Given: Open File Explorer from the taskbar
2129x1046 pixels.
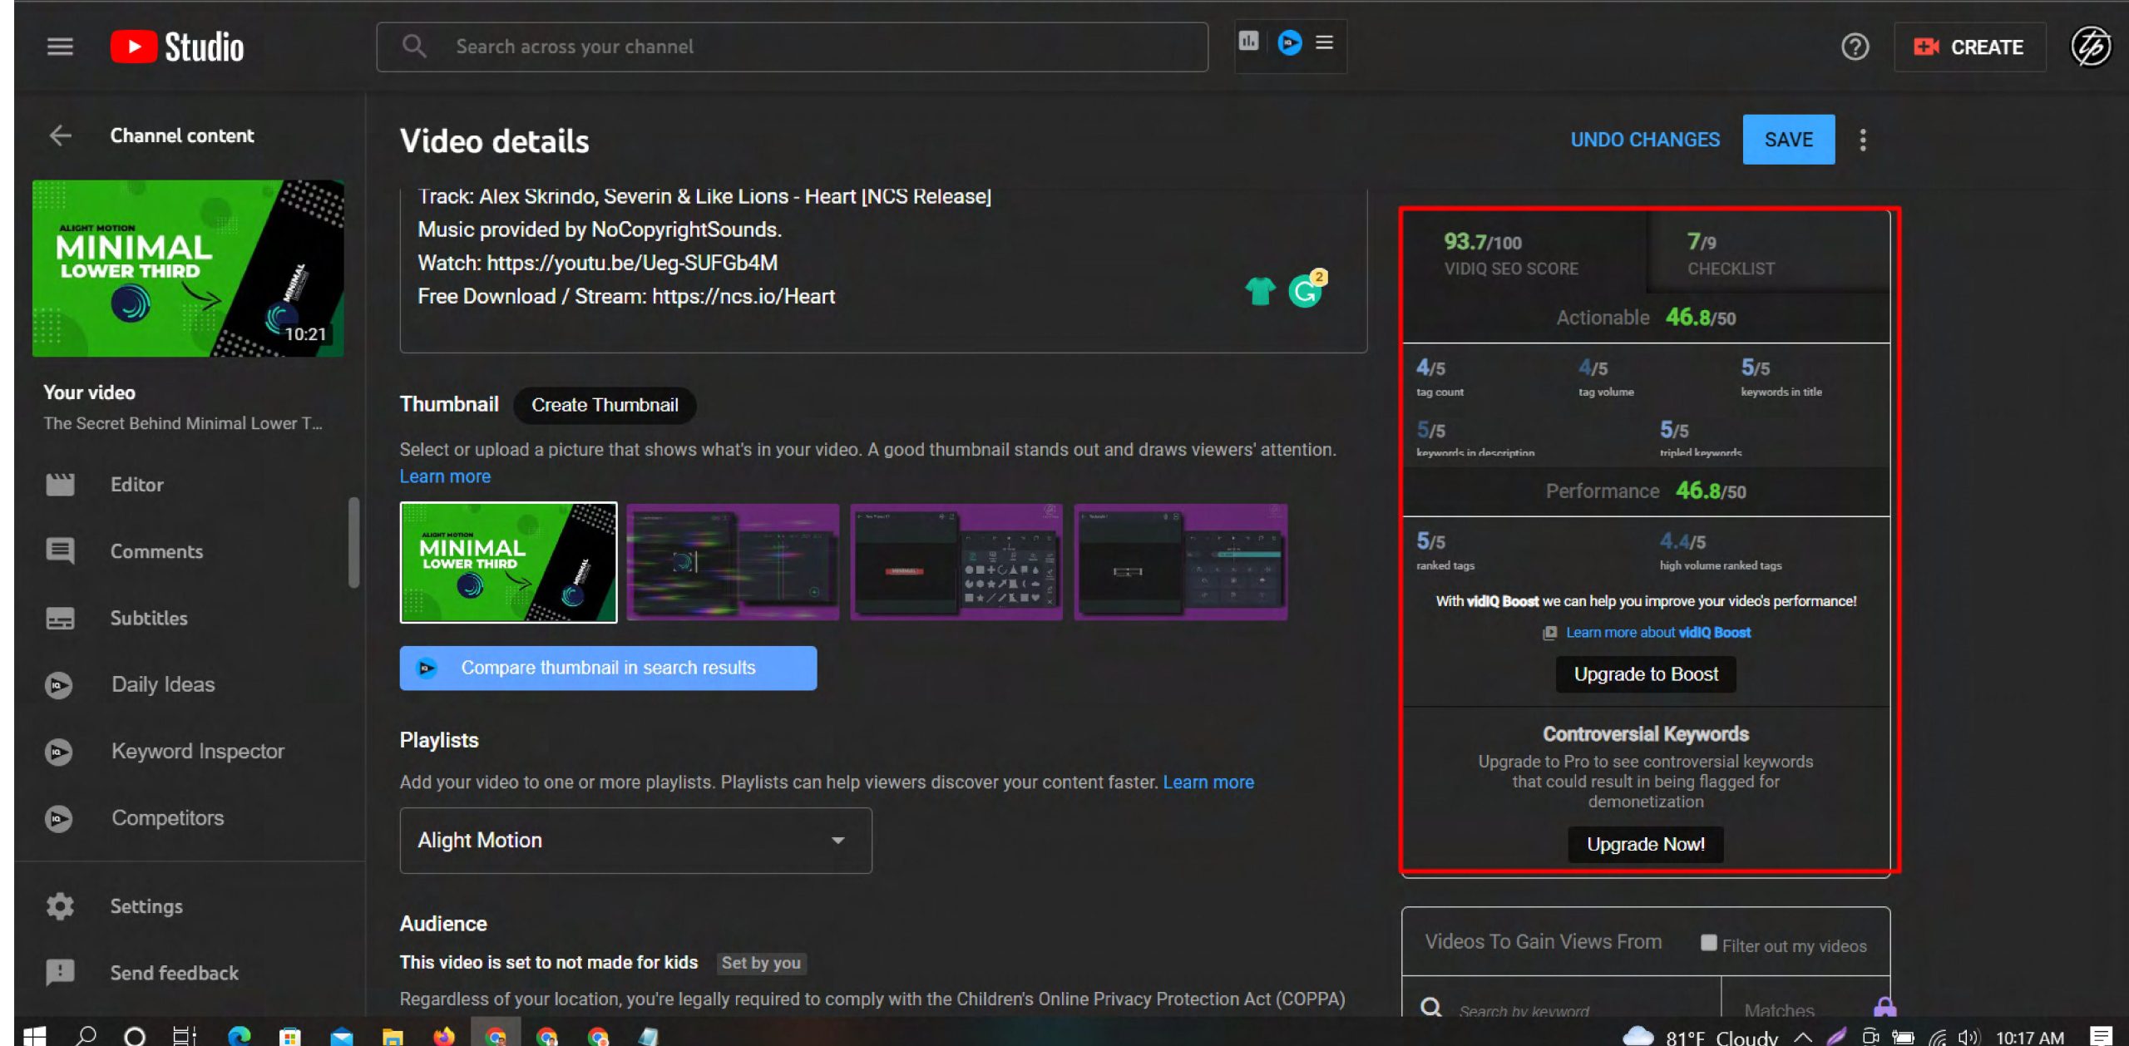Looking at the screenshot, I should tap(393, 1036).
